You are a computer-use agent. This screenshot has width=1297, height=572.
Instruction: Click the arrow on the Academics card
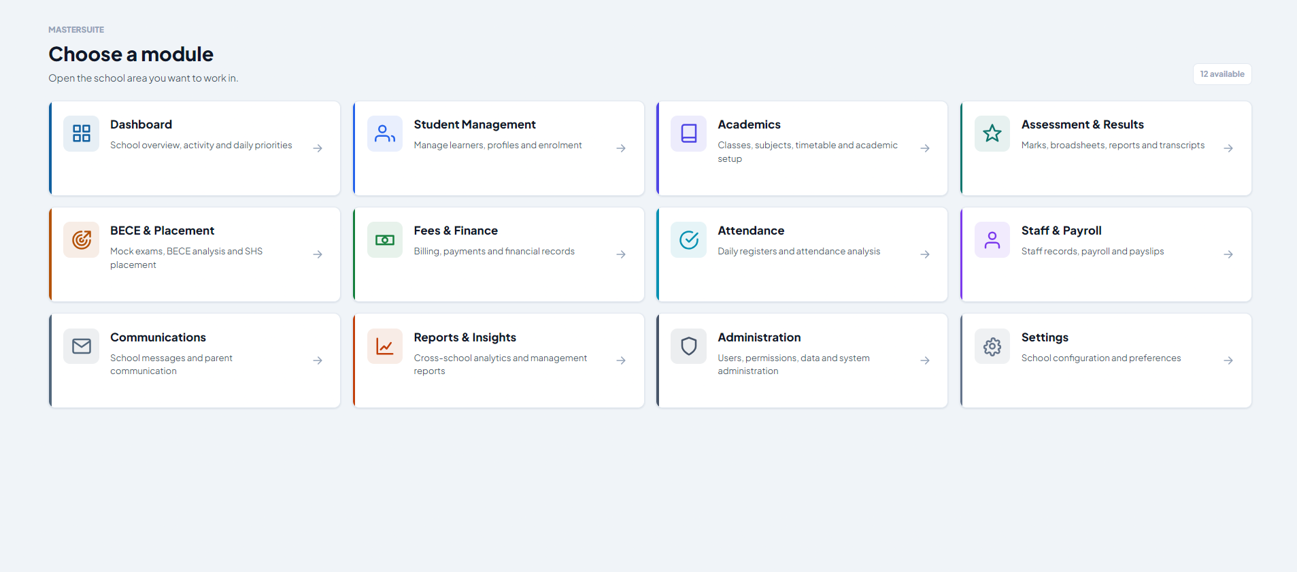click(925, 148)
